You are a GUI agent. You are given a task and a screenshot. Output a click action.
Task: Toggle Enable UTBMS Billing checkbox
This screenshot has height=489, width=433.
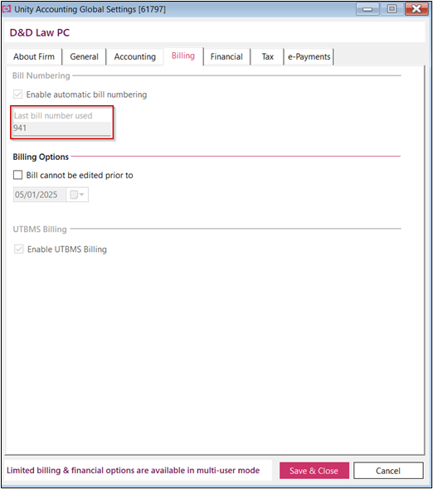[x=19, y=249]
